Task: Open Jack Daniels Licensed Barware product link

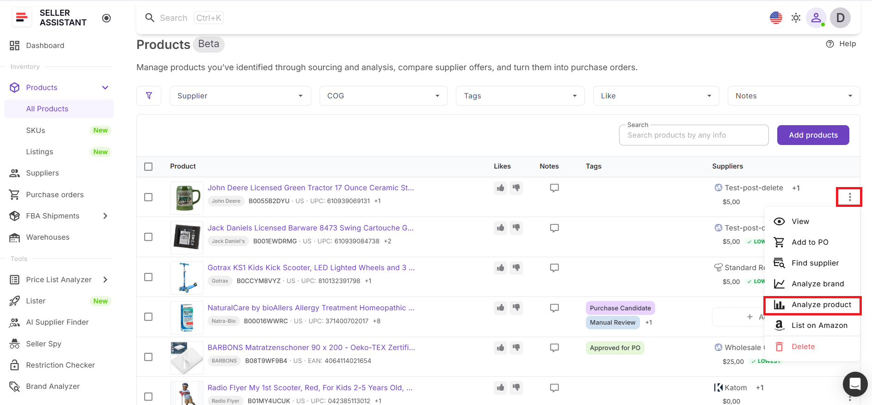Action: tap(311, 228)
